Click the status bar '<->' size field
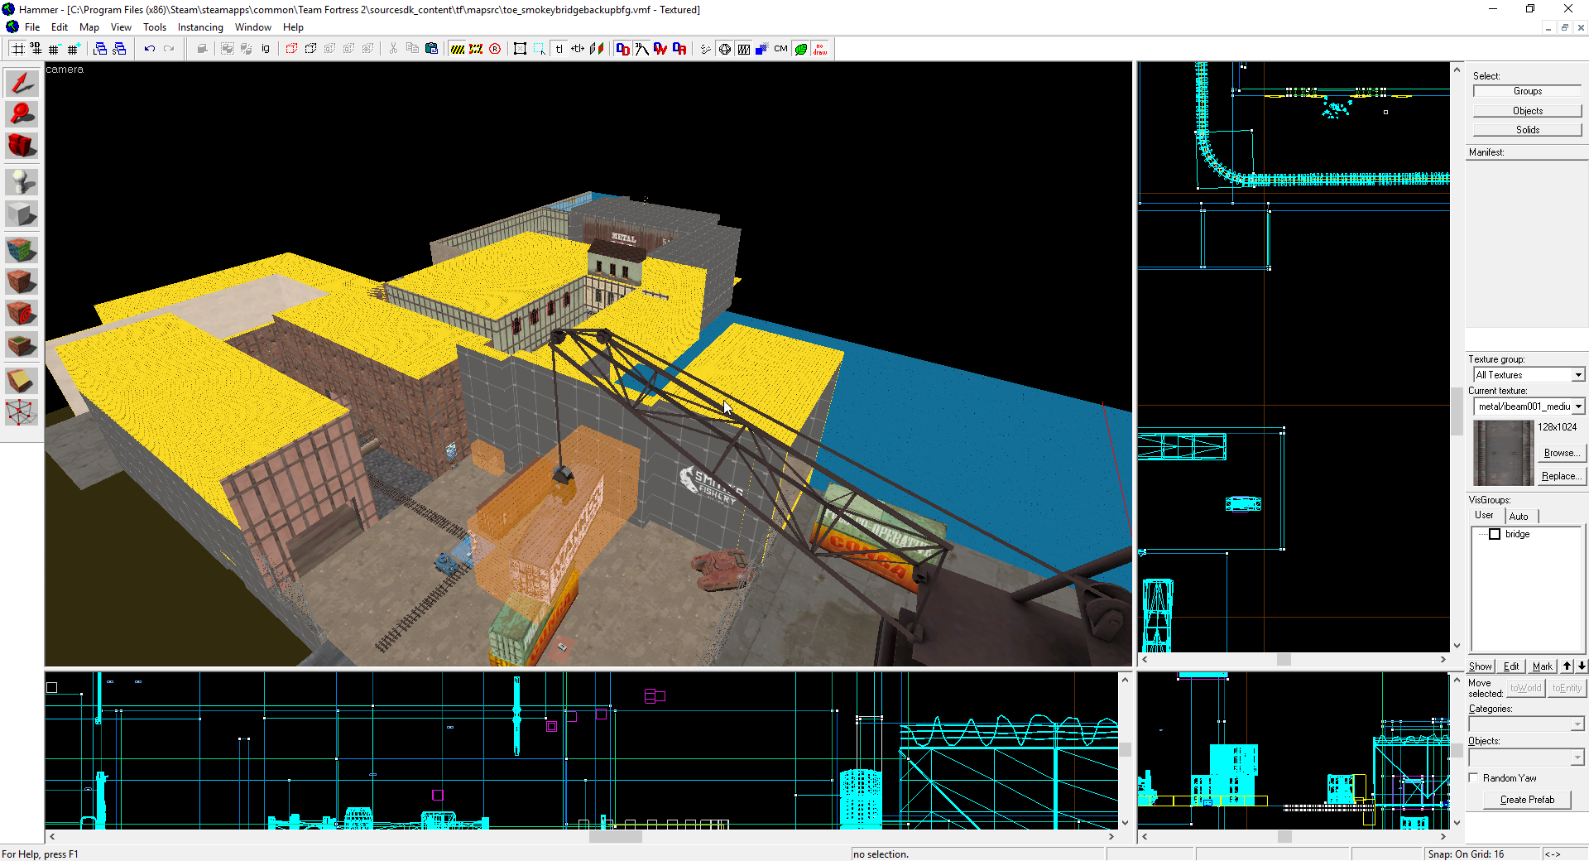The image size is (1589, 861). pos(1563,854)
